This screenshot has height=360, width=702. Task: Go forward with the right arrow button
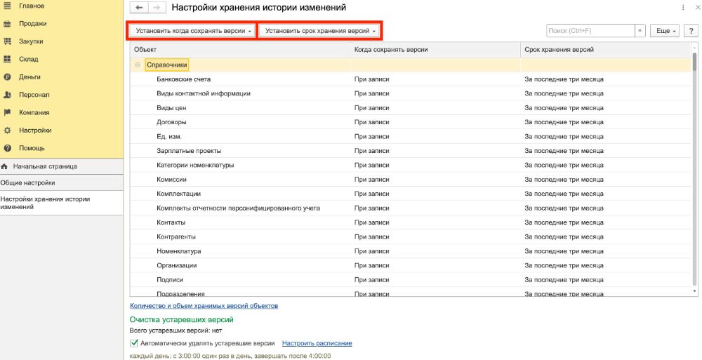pyautogui.click(x=157, y=8)
